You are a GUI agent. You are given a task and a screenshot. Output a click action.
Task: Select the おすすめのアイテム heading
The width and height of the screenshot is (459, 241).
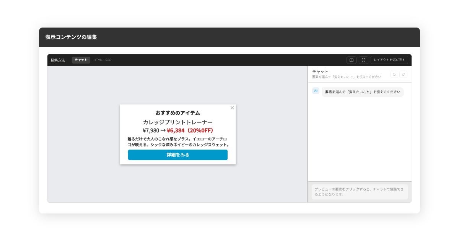click(x=178, y=113)
